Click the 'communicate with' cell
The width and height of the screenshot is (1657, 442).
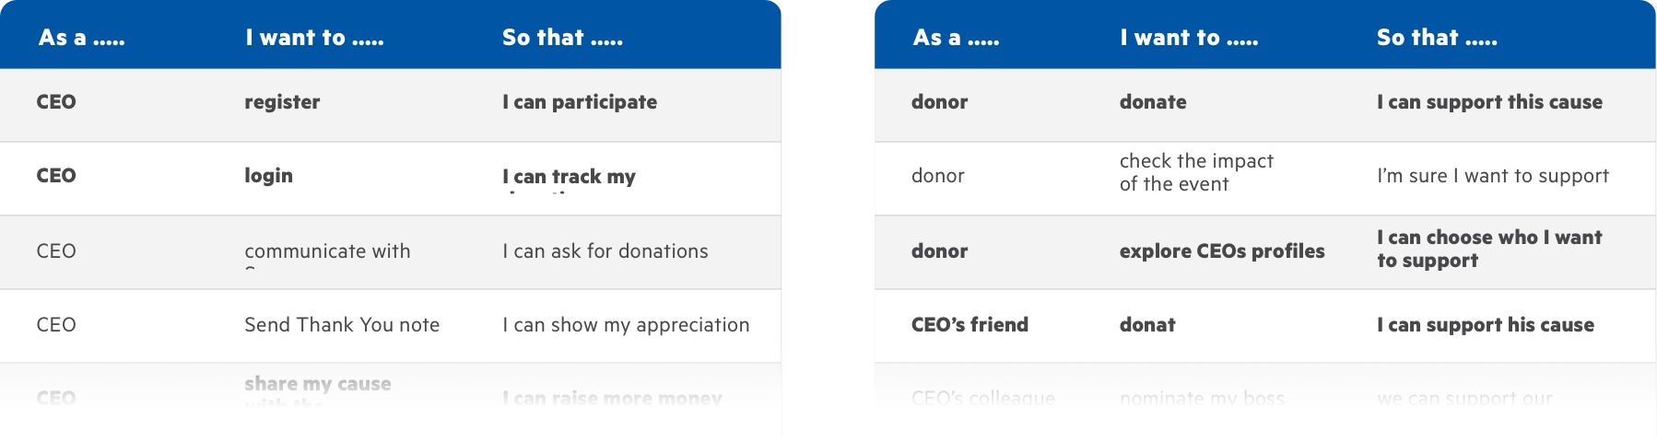pyautogui.click(x=327, y=251)
